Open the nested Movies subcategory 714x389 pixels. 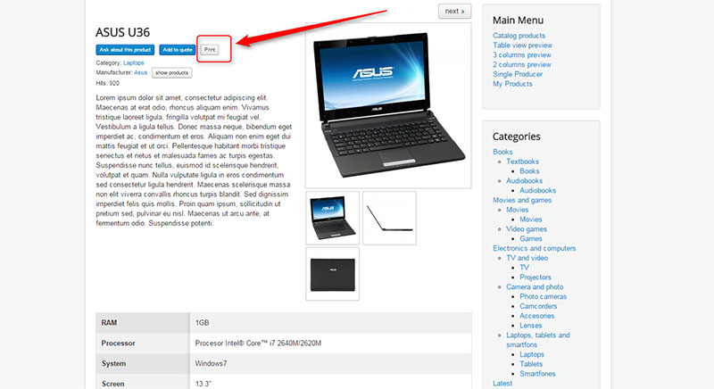[x=531, y=219]
